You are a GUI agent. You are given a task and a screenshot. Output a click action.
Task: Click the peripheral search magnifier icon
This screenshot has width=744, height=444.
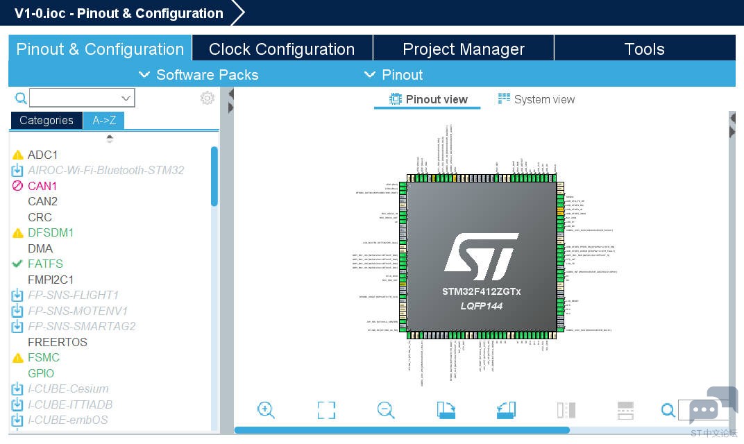click(x=20, y=99)
